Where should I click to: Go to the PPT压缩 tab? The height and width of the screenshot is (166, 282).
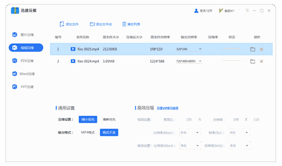tap(23, 87)
